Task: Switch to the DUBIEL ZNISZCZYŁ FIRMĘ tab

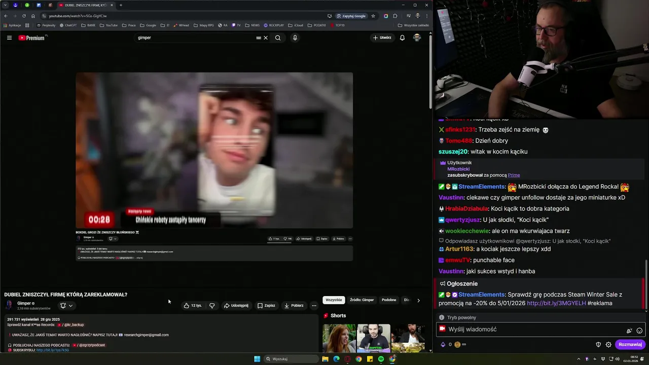Action: [85, 5]
